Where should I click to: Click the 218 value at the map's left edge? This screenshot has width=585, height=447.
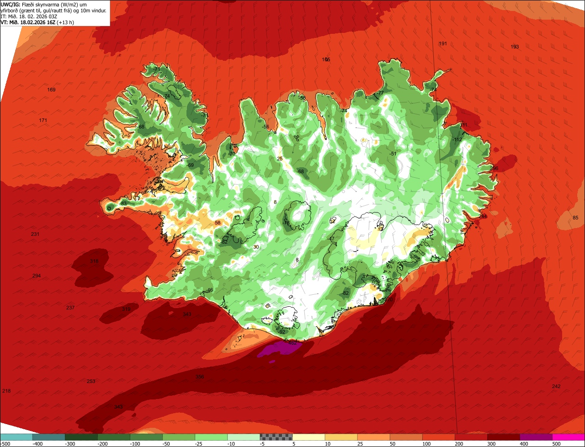[6, 391]
